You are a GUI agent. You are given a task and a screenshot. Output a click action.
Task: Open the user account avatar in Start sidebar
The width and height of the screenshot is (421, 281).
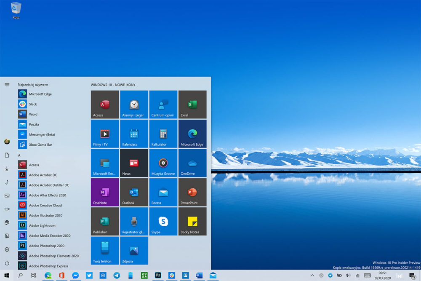tap(7, 142)
